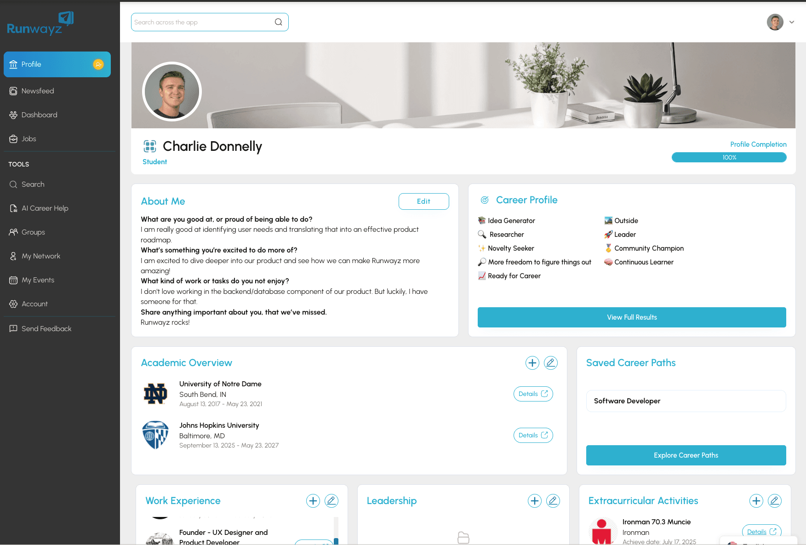
Task: Click Leadership section pencil edit icon
Action: click(553, 501)
